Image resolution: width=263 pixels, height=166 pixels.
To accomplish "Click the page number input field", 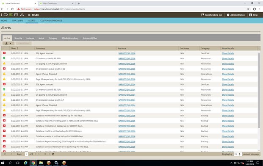I will tap(26, 154).
